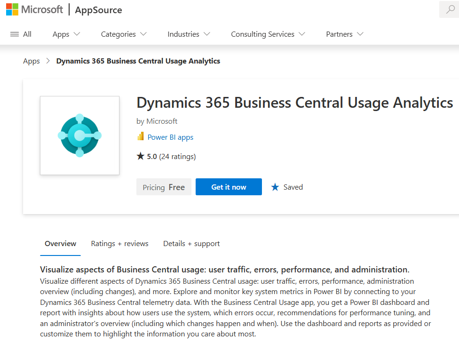Expand the Consulting Services dropdown
Image resolution: width=459 pixels, height=343 pixels.
click(268, 34)
